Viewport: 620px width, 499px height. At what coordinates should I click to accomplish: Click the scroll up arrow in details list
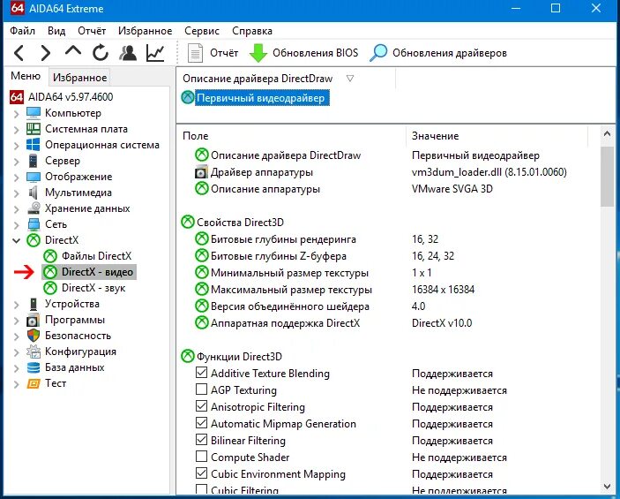coord(607,134)
